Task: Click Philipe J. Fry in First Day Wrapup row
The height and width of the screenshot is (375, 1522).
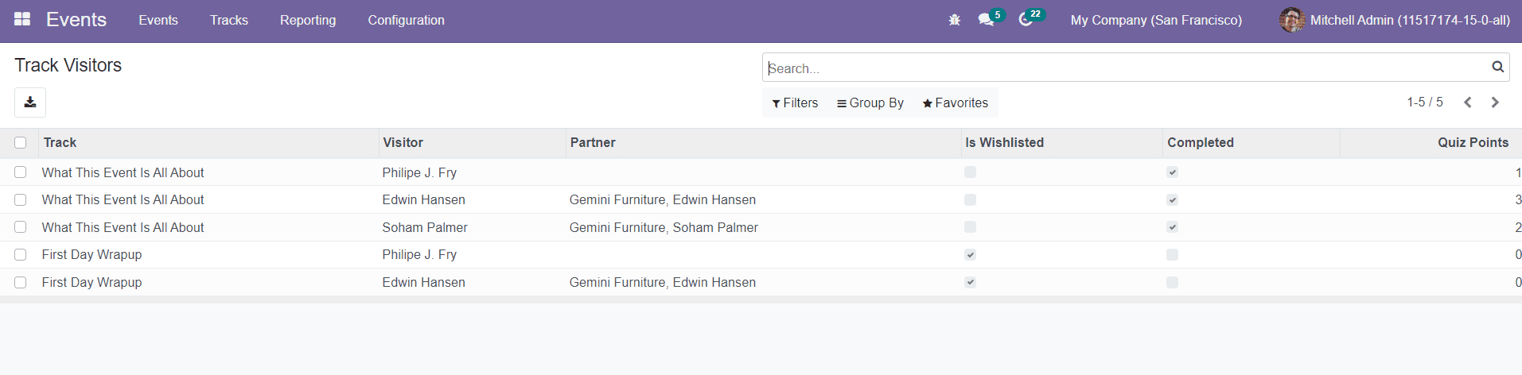Action: 419,255
